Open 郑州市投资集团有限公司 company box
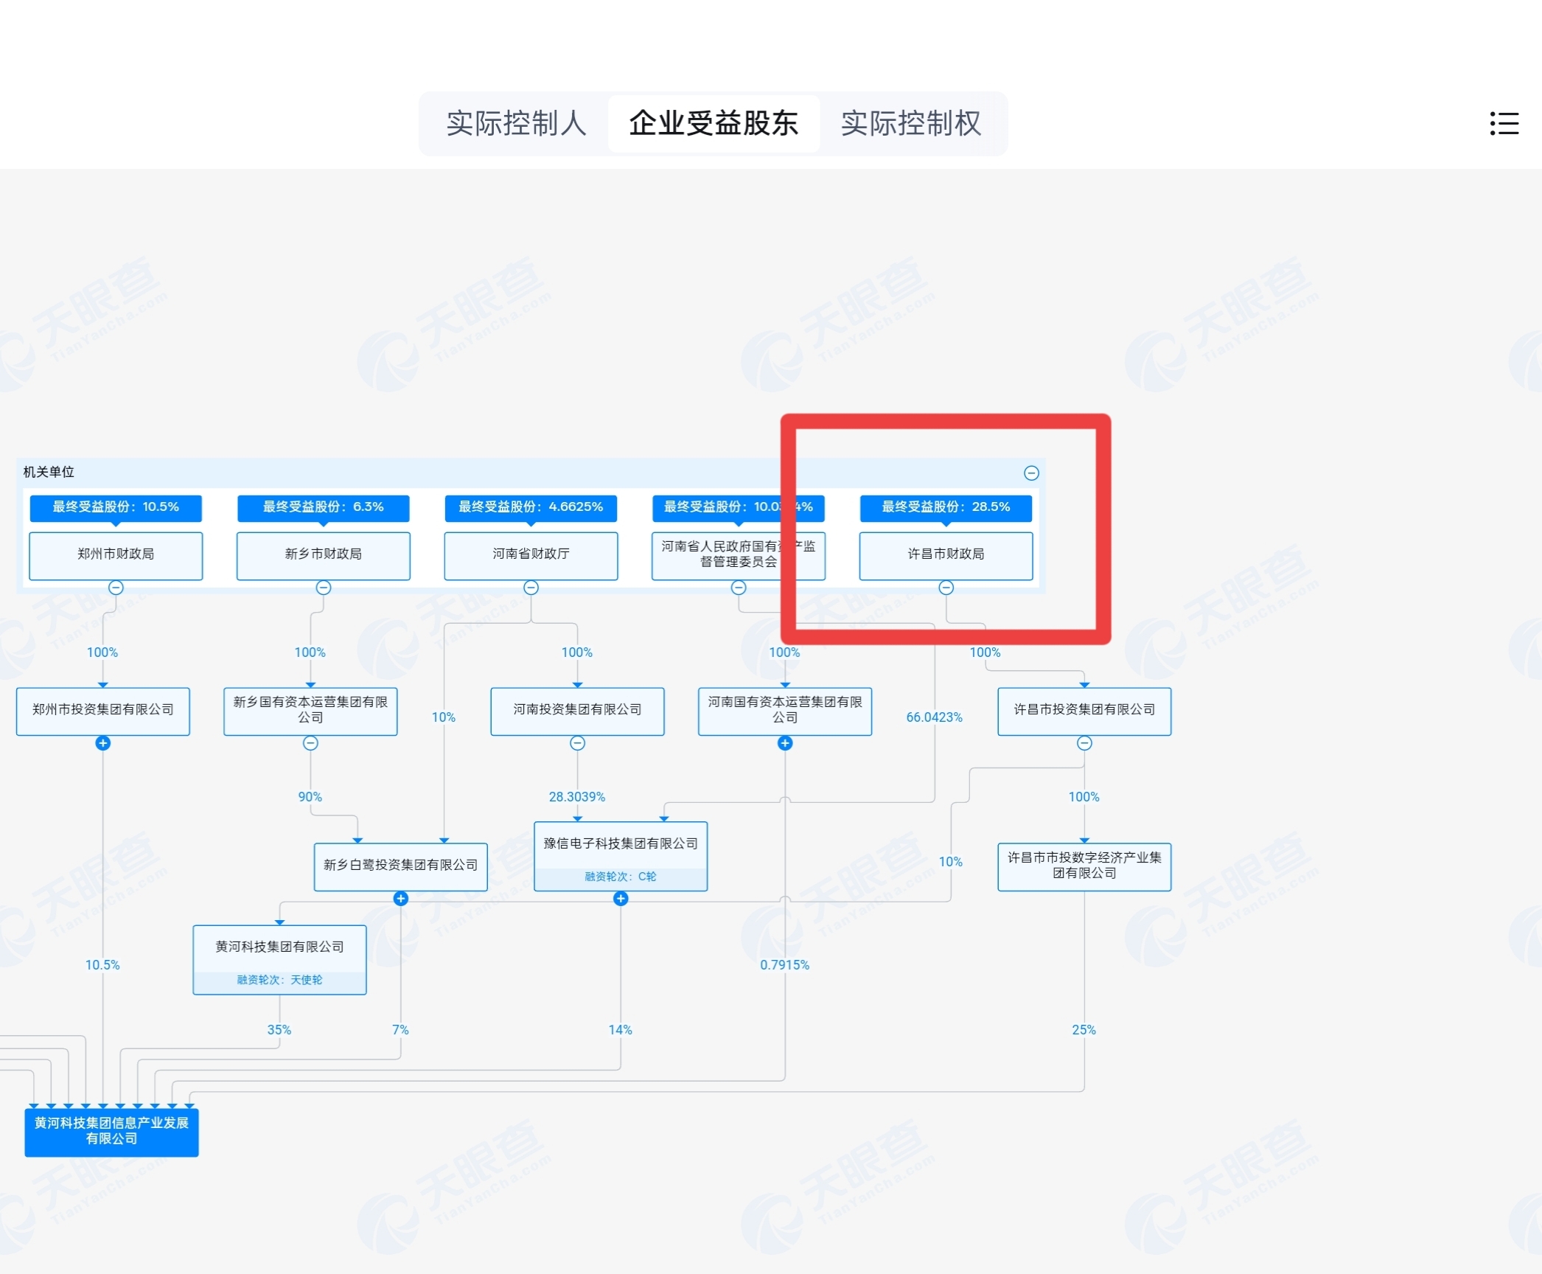Viewport: 1542px width, 1274px height. 103,711
